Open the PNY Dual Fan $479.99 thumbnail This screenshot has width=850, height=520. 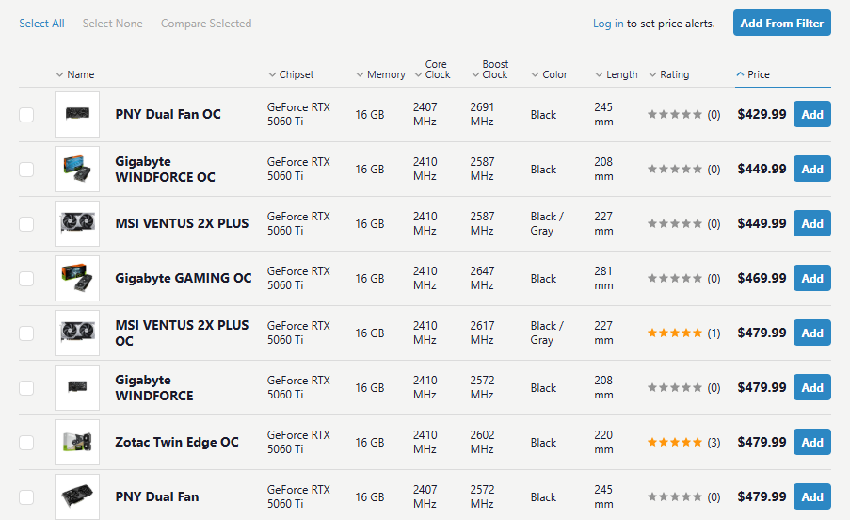pyautogui.click(x=77, y=496)
